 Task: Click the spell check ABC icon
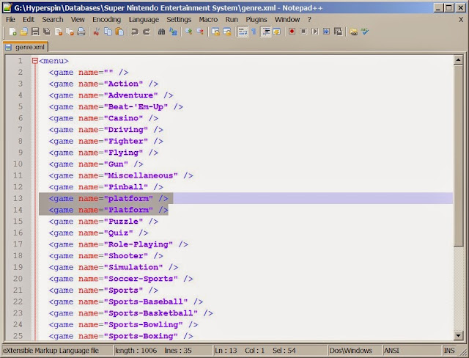[365, 32]
